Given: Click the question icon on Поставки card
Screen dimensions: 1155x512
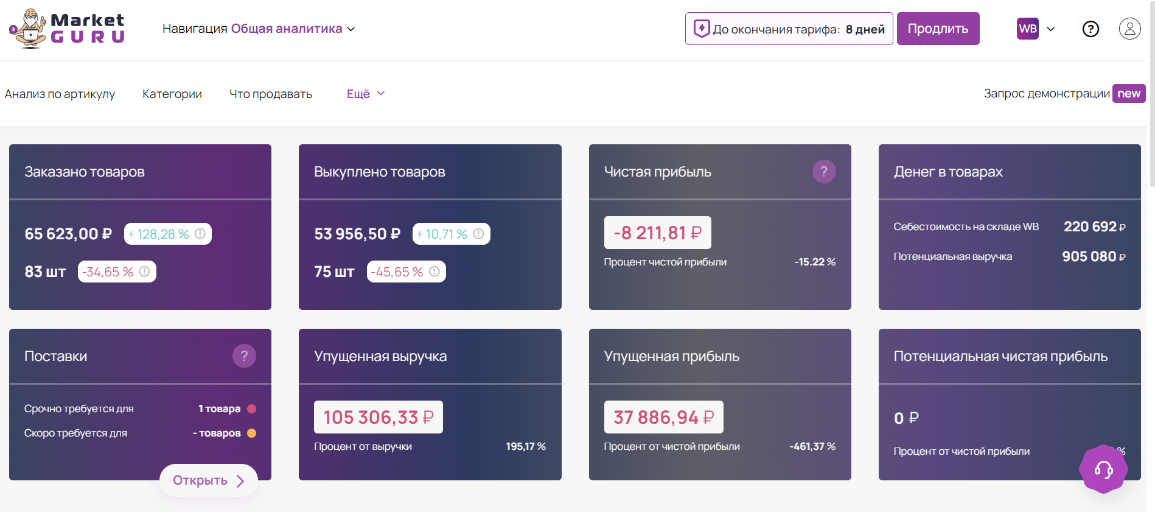Looking at the screenshot, I should 244,356.
